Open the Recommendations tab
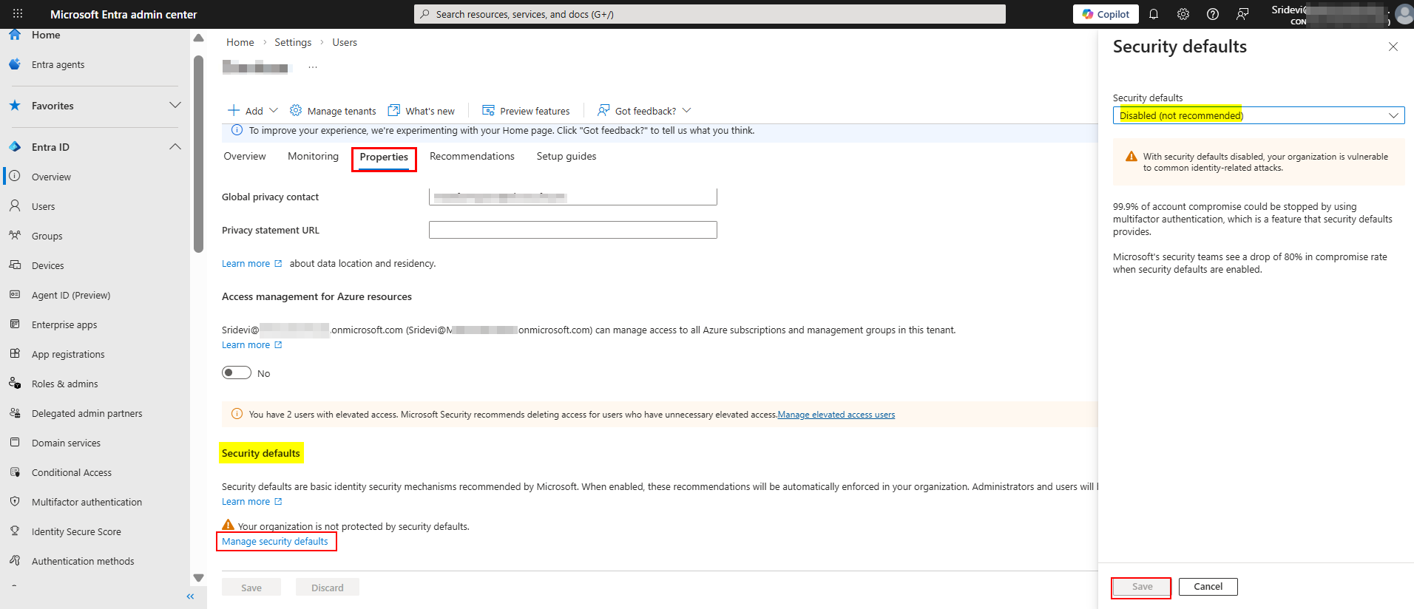 (472, 157)
